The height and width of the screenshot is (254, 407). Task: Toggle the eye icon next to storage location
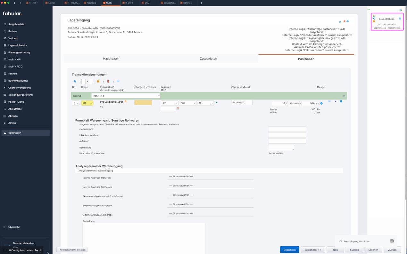coord(216,103)
